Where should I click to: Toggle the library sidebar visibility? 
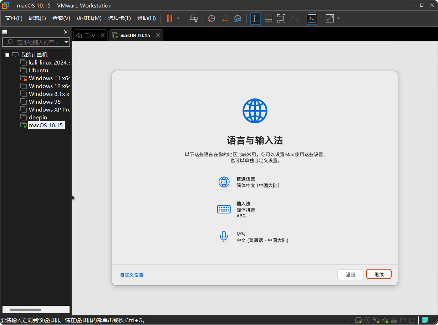(x=255, y=18)
